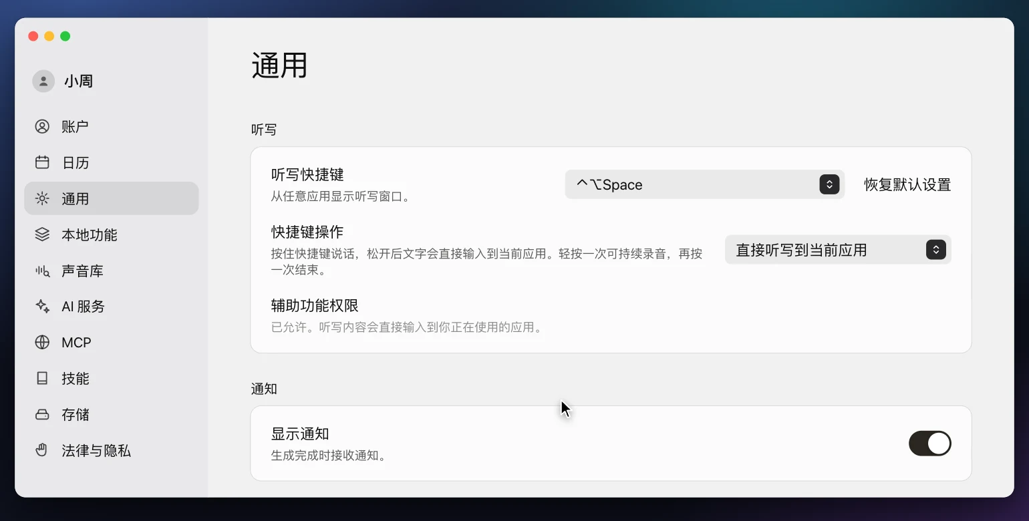Open the 技能 label

point(75,379)
